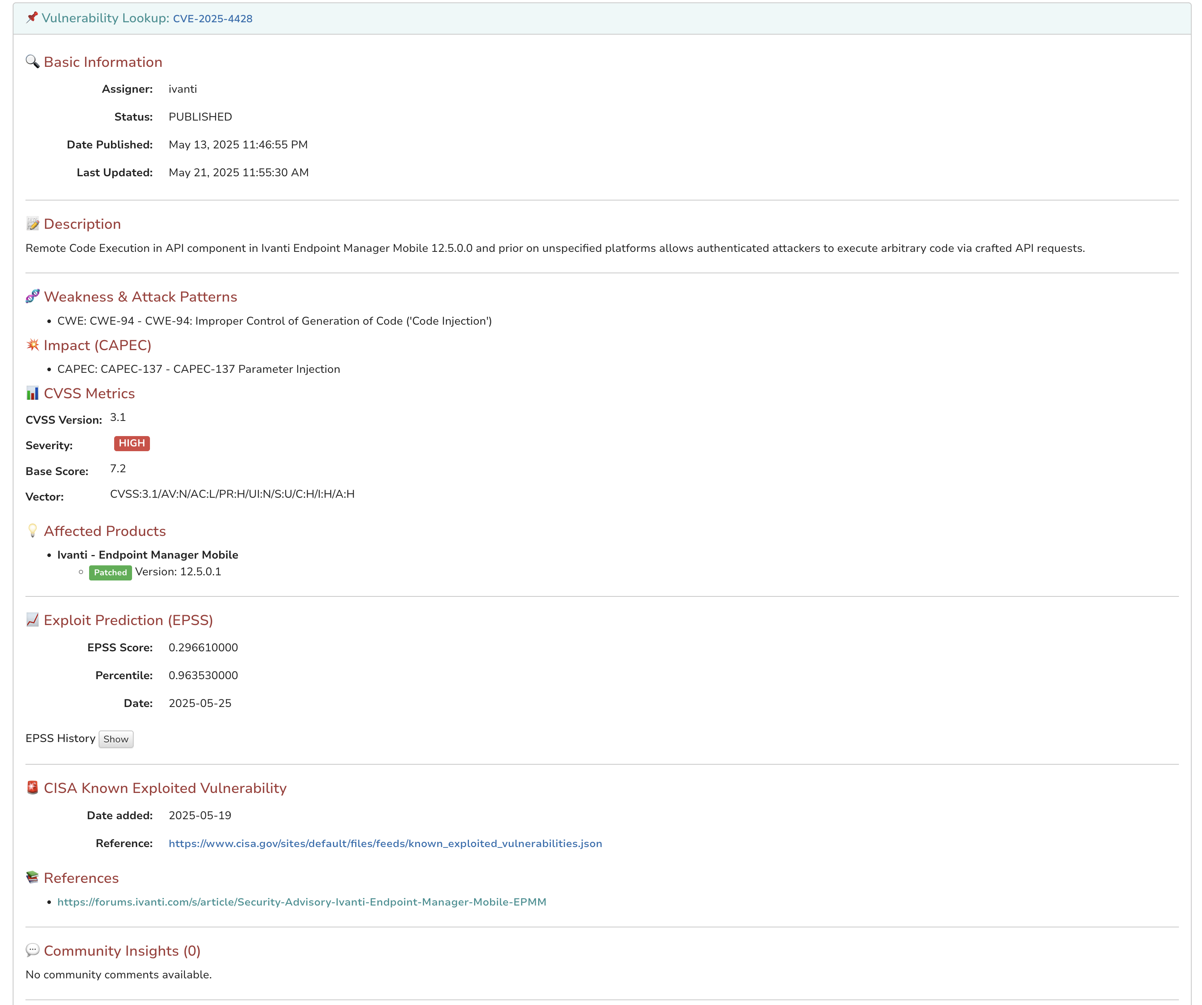Click the light bulb Affected Products icon
Image resolution: width=1202 pixels, height=1005 pixels.
point(33,531)
